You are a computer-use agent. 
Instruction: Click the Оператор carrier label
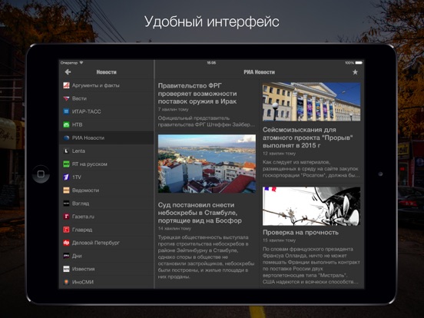(x=69, y=63)
